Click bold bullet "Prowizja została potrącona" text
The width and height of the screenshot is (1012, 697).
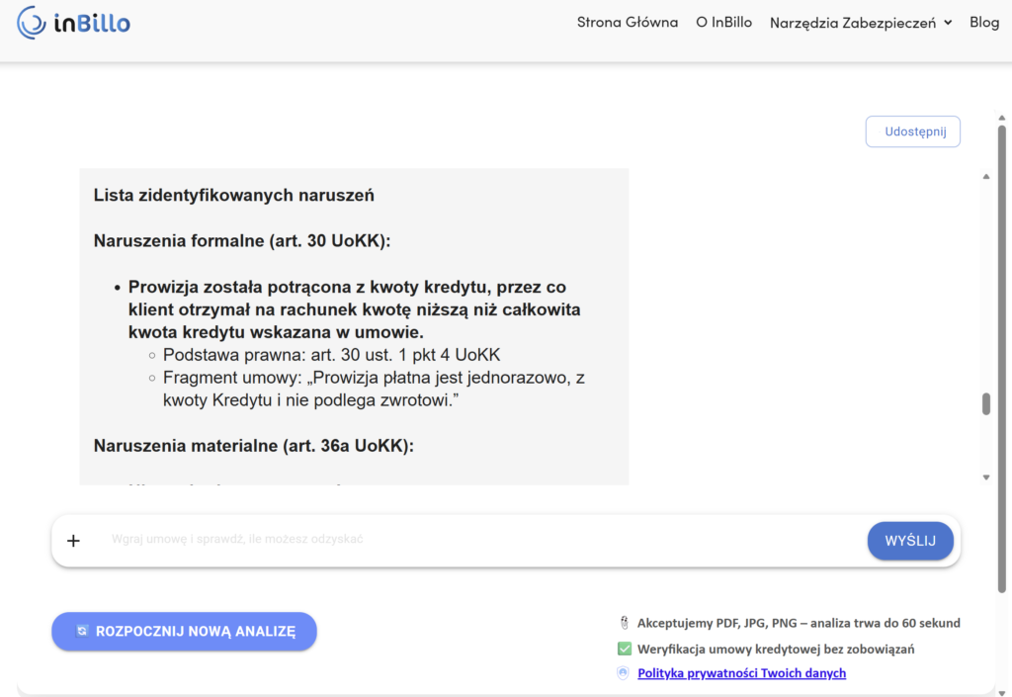tap(355, 309)
